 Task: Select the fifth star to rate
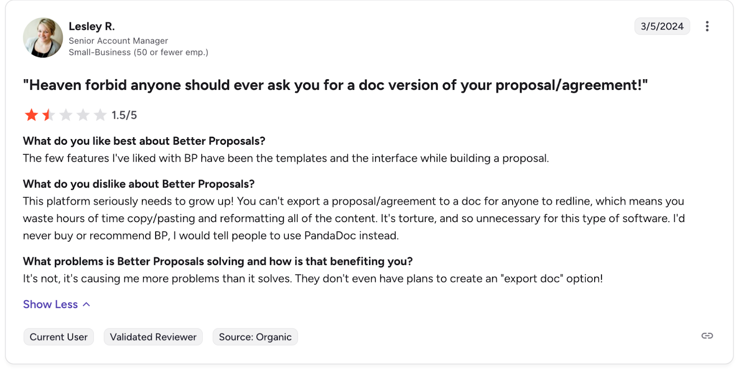coord(99,115)
